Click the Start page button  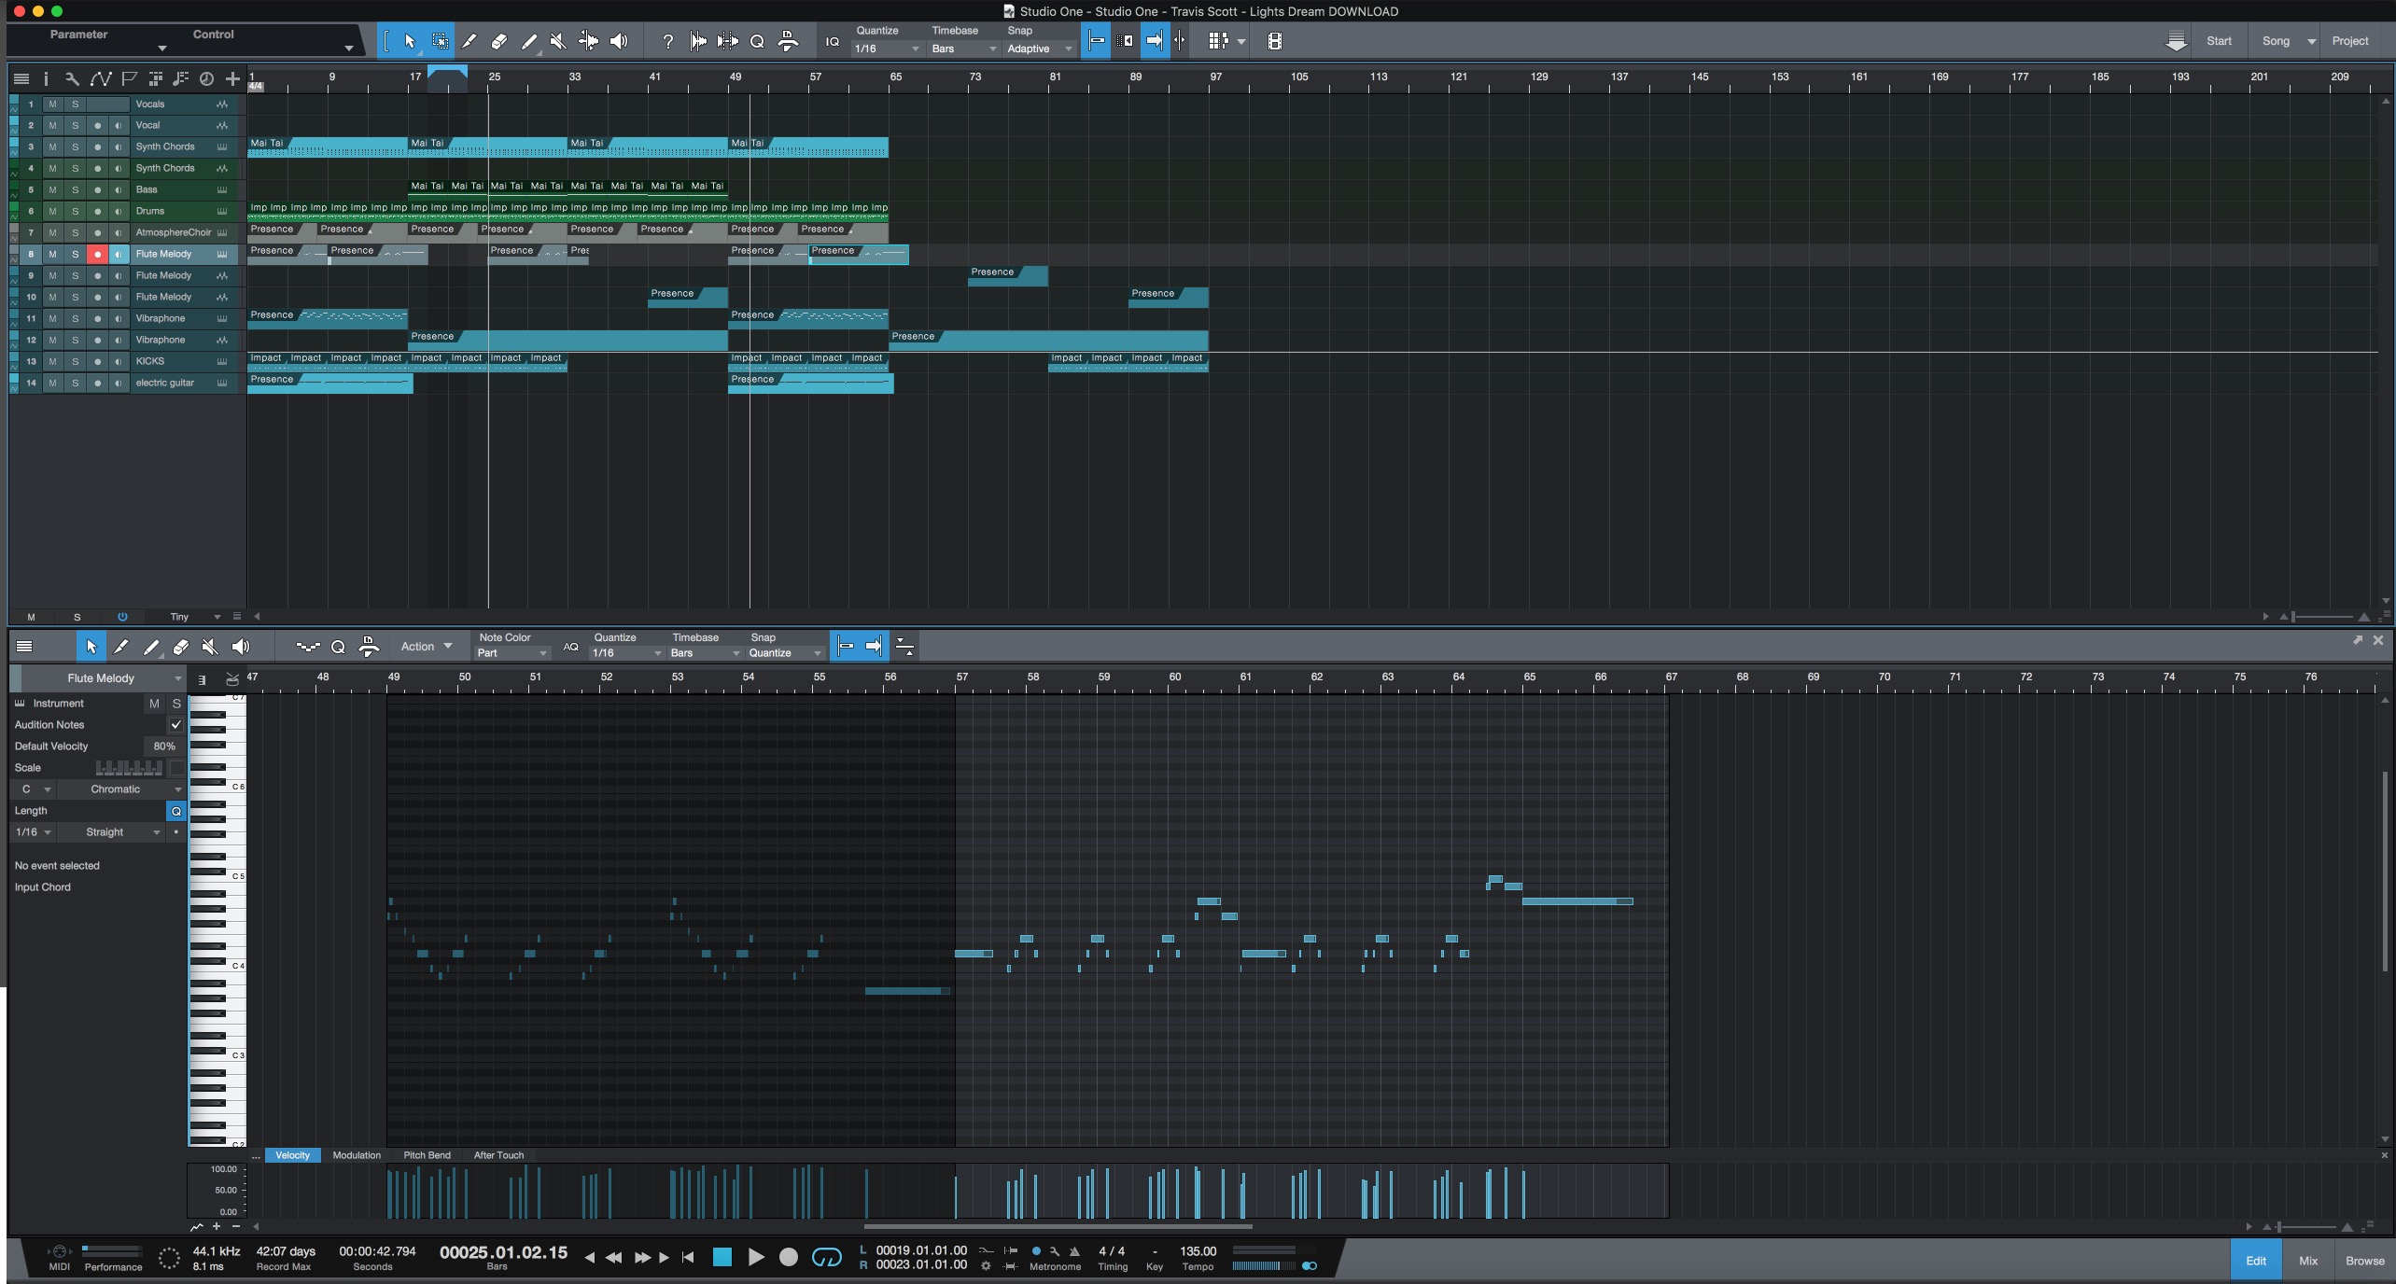click(x=2219, y=41)
